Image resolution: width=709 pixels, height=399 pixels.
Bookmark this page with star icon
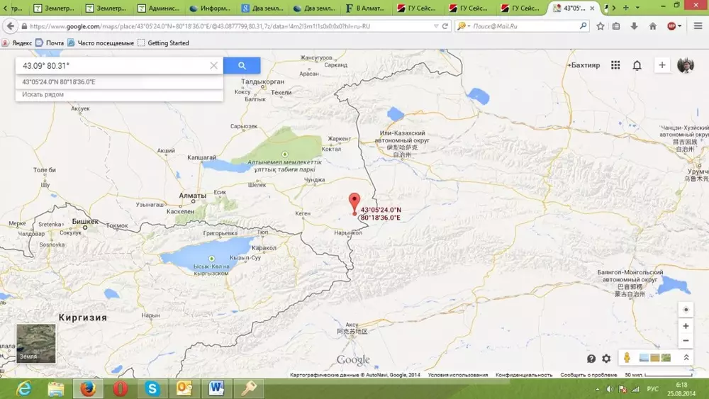(600, 26)
